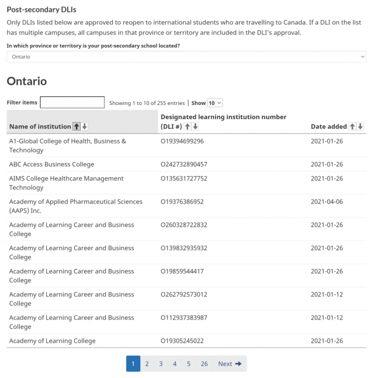Go to page 5 of results

tap(189, 363)
